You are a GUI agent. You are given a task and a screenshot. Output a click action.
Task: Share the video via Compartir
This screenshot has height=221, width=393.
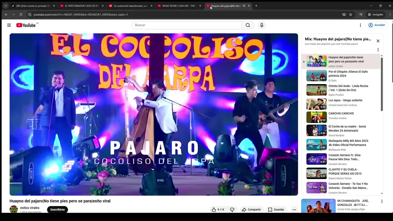click(251, 210)
